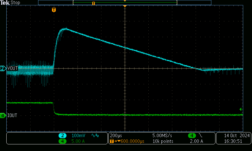Image resolution: width=252 pixels, height=151 pixels.
Task: Select the VOUT channel label
Action: (x=12, y=68)
